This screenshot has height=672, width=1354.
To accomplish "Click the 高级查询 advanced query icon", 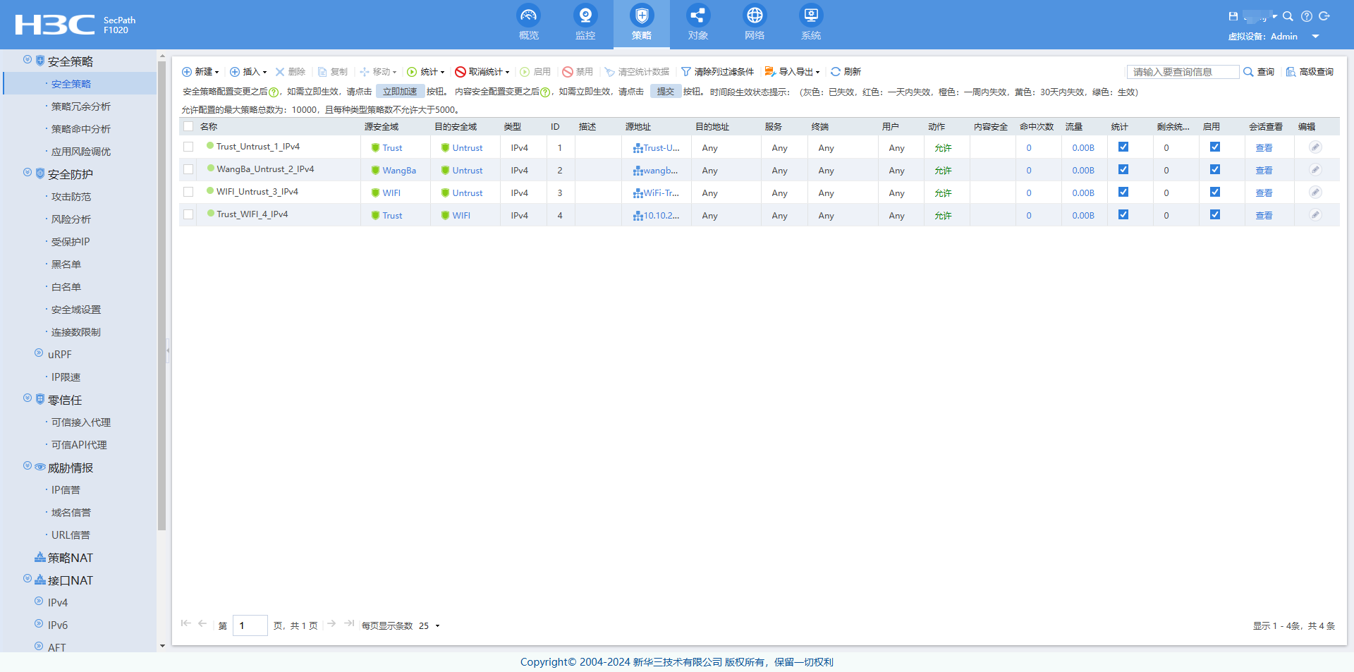I will [x=1291, y=72].
